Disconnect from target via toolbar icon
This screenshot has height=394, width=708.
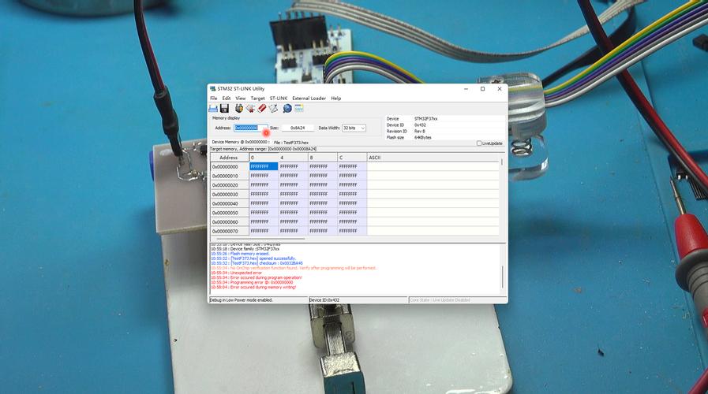[250, 108]
